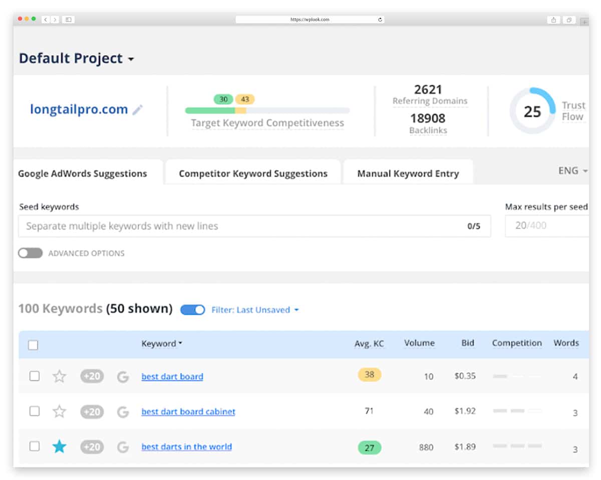
Task: Switch to Manual Keyword Entry tab
Action: [408, 174]
